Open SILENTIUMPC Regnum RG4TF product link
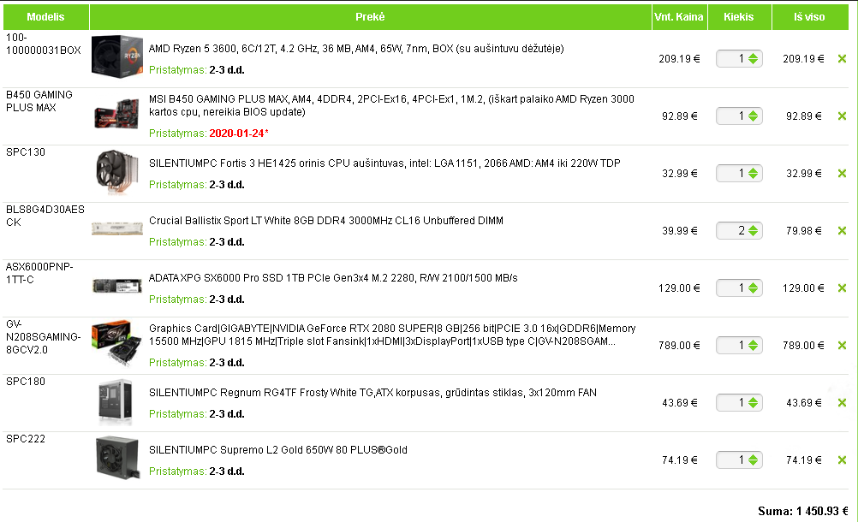This screenshot has height=522, width=858. click(372, 393)
